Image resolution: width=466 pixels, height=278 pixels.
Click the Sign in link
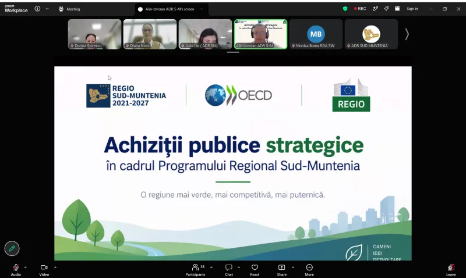[412, 9]
